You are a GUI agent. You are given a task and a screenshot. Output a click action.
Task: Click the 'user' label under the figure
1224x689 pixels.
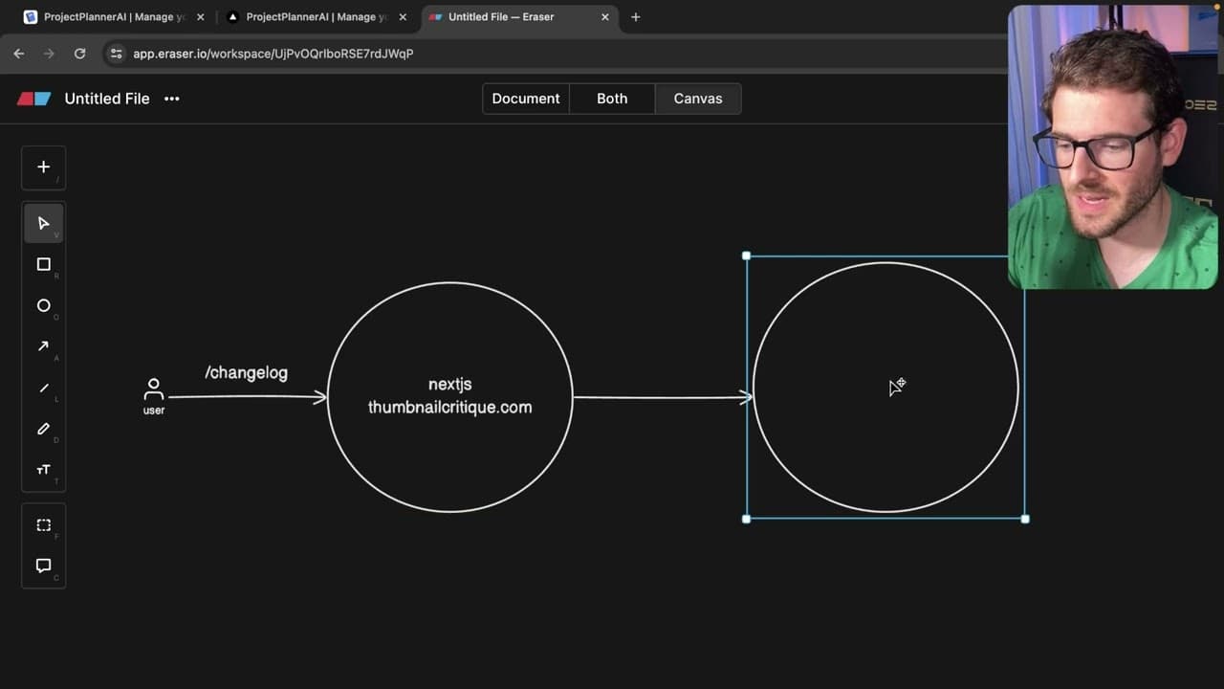(154, 411)
